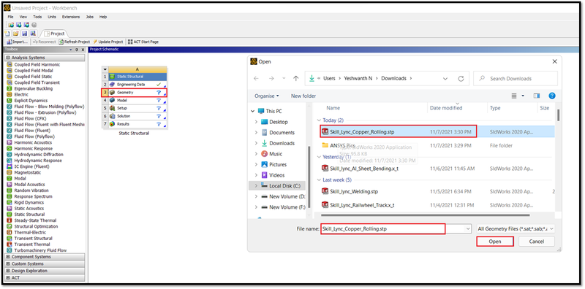Select the Results cell in system A
The width and height of the screenshot is (585, 289).
point(135,124)
